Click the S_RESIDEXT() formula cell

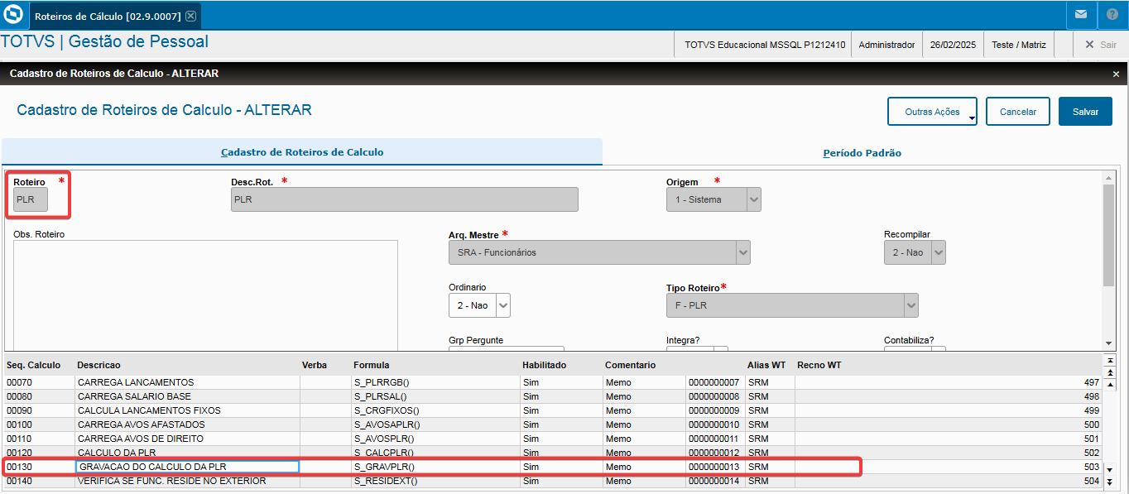click(x=435, y=481)
